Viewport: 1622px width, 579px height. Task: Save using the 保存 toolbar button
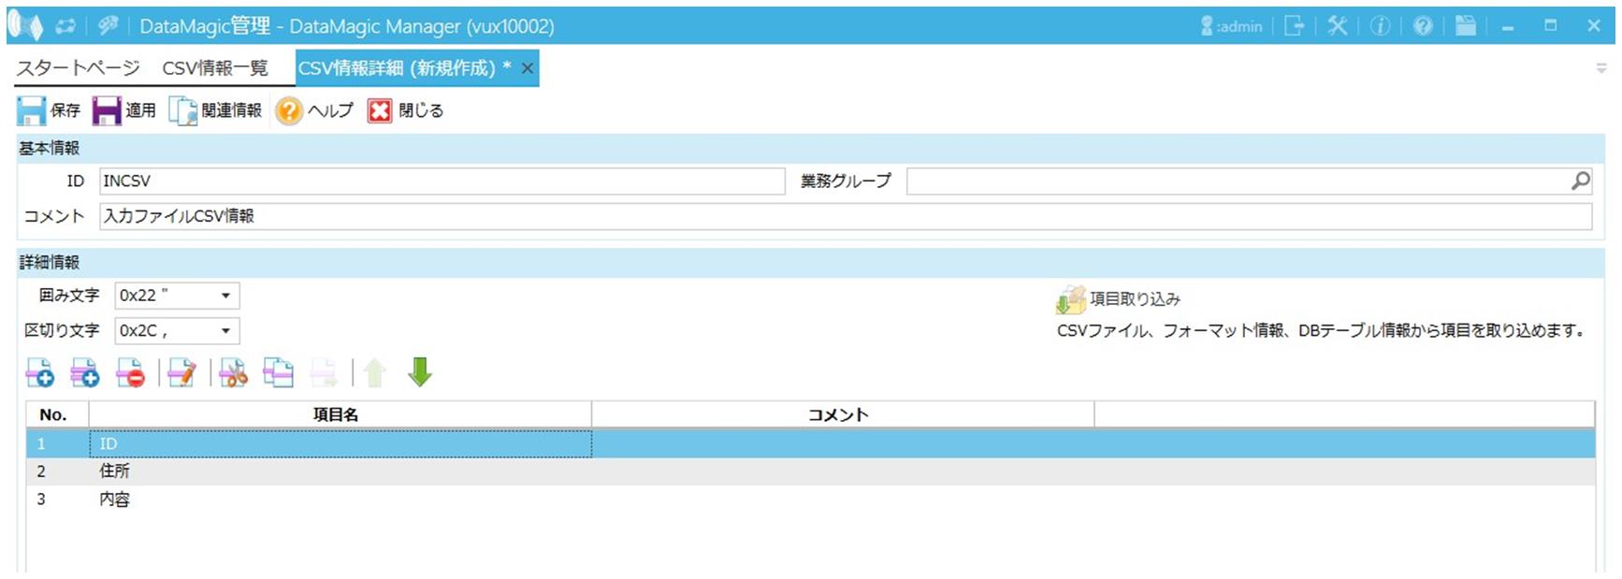point(49,110)
